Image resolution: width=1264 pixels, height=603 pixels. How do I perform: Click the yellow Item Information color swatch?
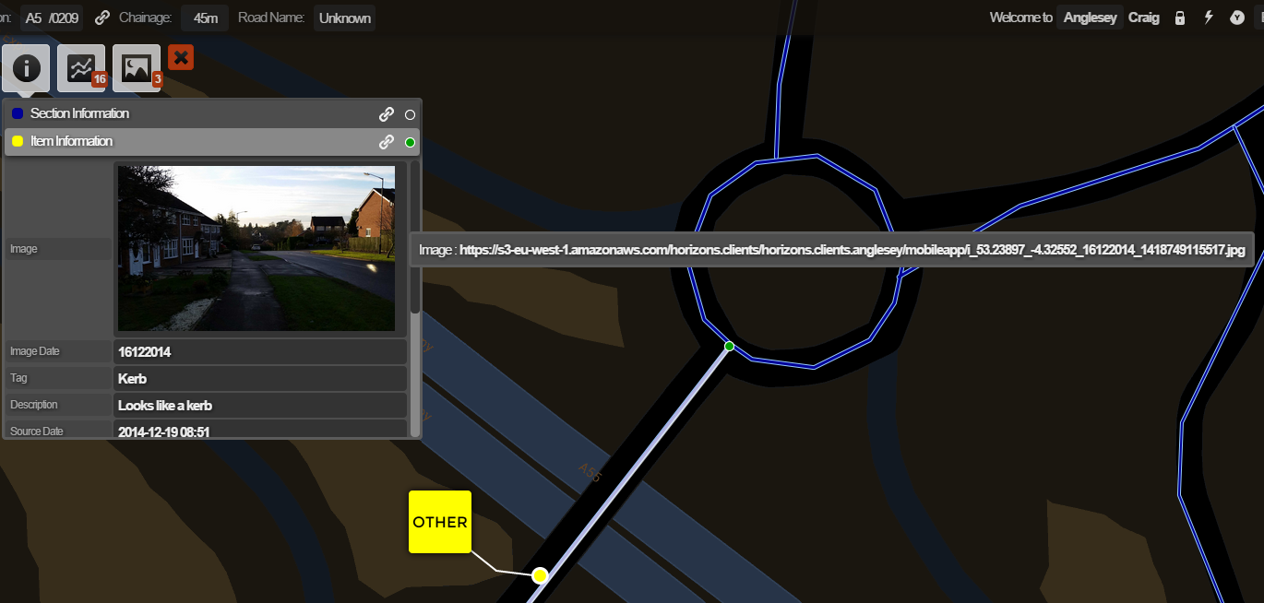point(18,141)
